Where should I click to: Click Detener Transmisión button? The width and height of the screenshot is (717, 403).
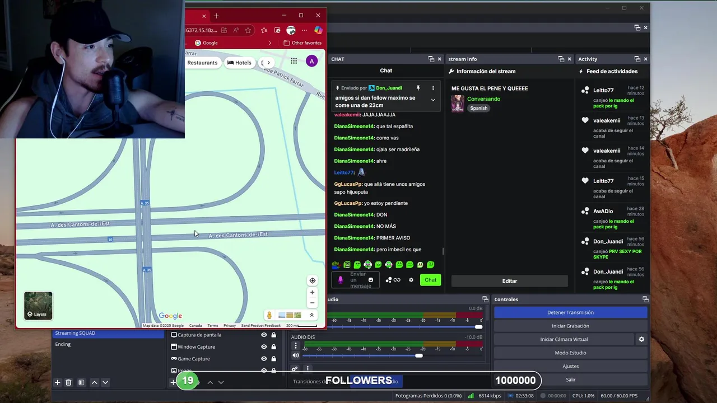(570, 312)
